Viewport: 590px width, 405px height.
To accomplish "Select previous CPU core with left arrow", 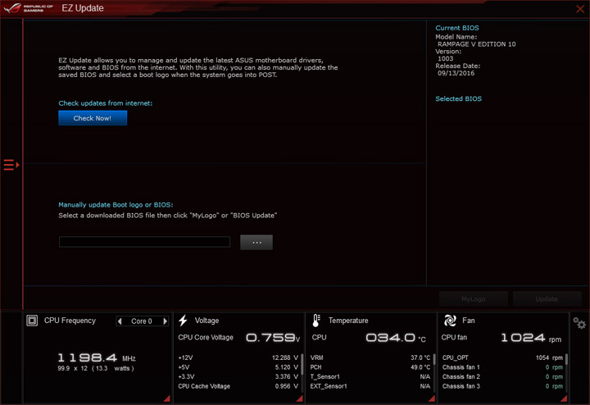I will pyautogui.click(x=120, y=321).
